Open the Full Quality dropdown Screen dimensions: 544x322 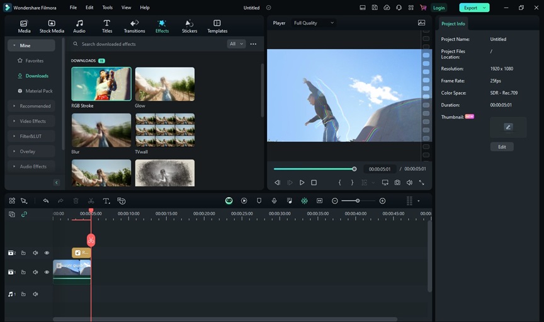[314, 23]
